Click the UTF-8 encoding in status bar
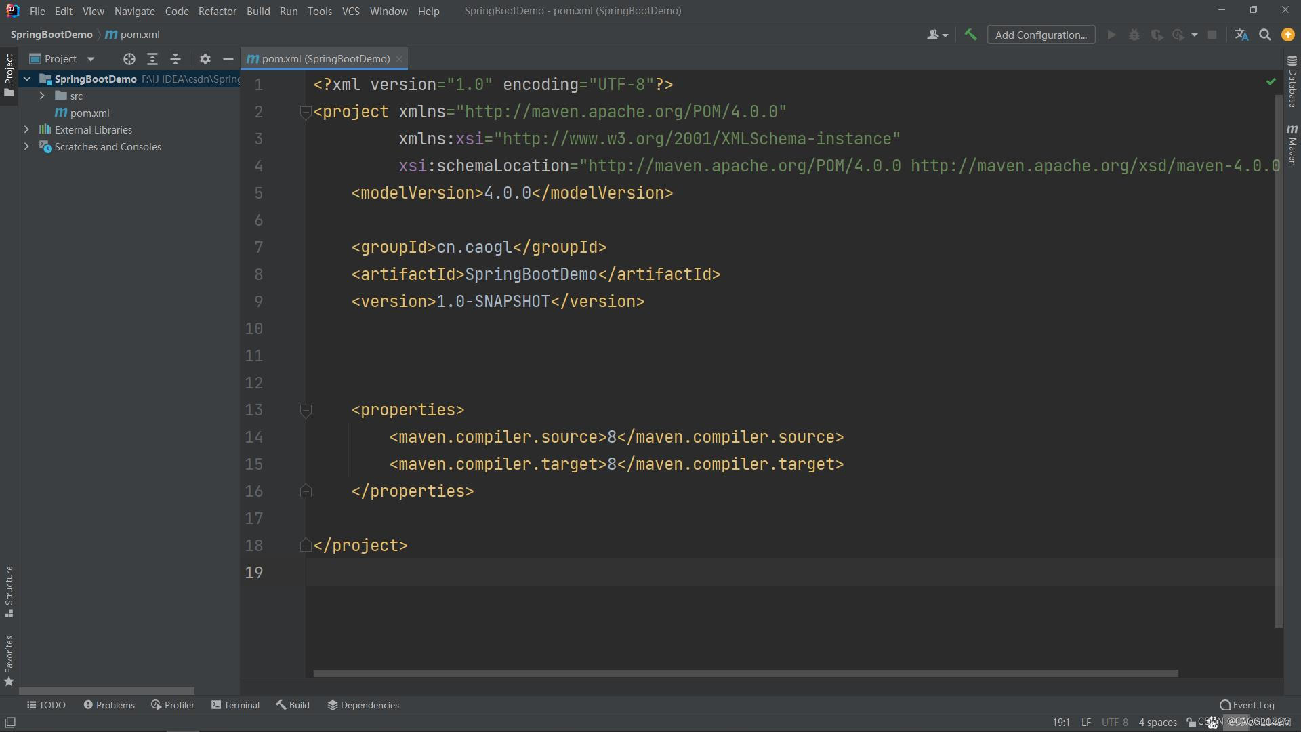The image size is (1301, 732). click(x=1115, y=723)
